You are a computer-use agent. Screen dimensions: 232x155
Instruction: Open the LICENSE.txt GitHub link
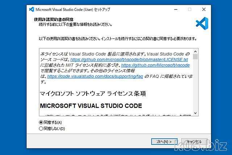[129, 60]
